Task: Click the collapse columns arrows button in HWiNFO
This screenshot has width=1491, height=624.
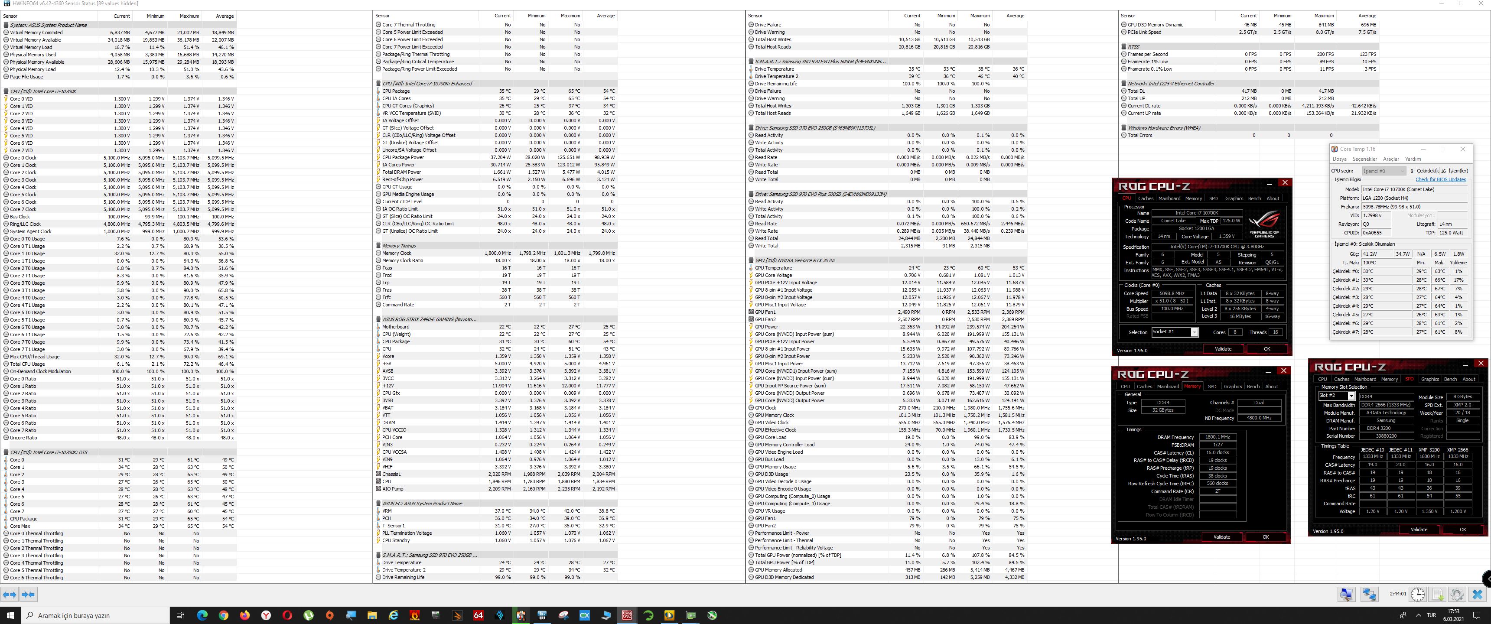Action: click(x=28, y=595)
